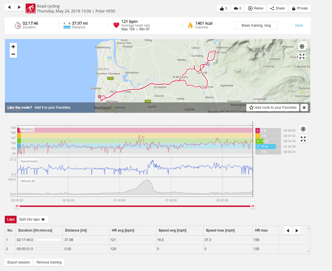Viewport: 332px width, 271px height.
Task: Close the favorites route banner
Action: [x=304, y=108]
